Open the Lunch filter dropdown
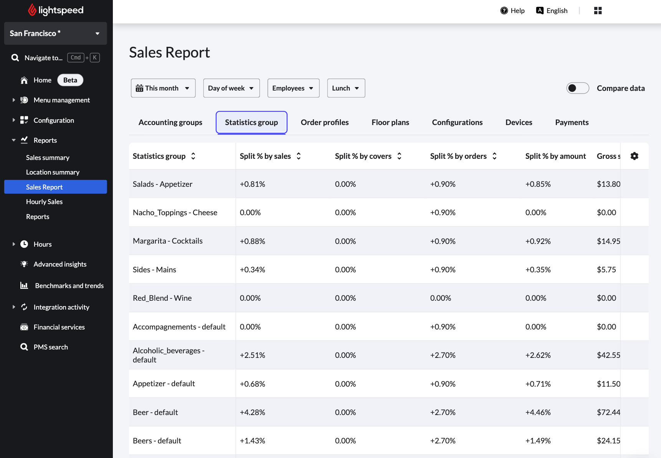This screenshot has width=661, height=458. pos(346,88)
